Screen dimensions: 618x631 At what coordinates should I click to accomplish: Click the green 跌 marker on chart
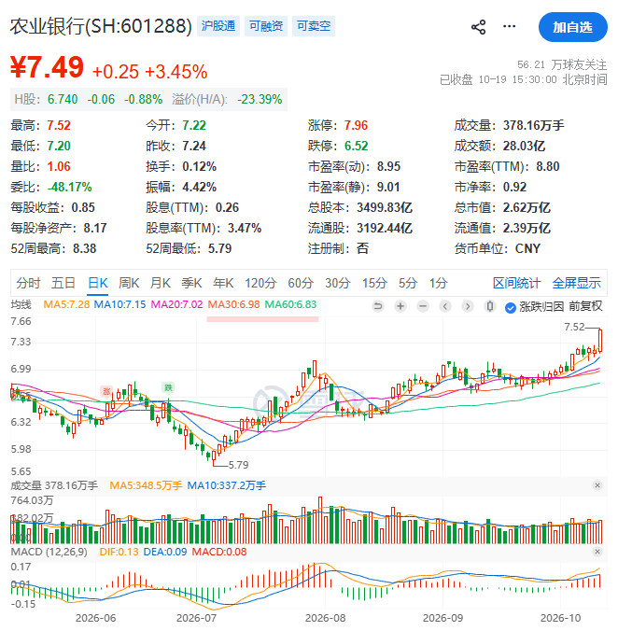[x=168, y=387]
